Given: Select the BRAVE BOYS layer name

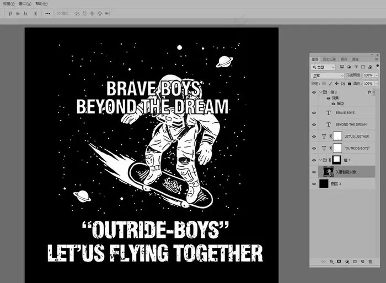Looking at the screenshot, I should click(345, 113).
